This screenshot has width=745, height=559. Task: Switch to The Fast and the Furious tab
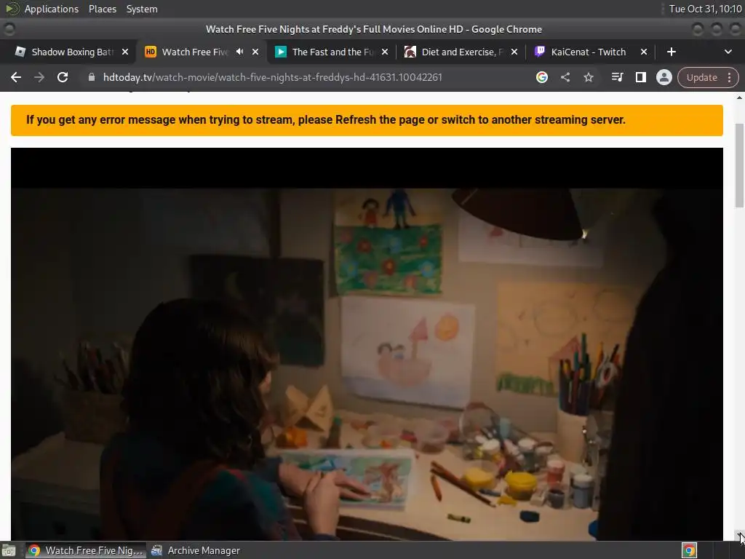tap(332, 52)
